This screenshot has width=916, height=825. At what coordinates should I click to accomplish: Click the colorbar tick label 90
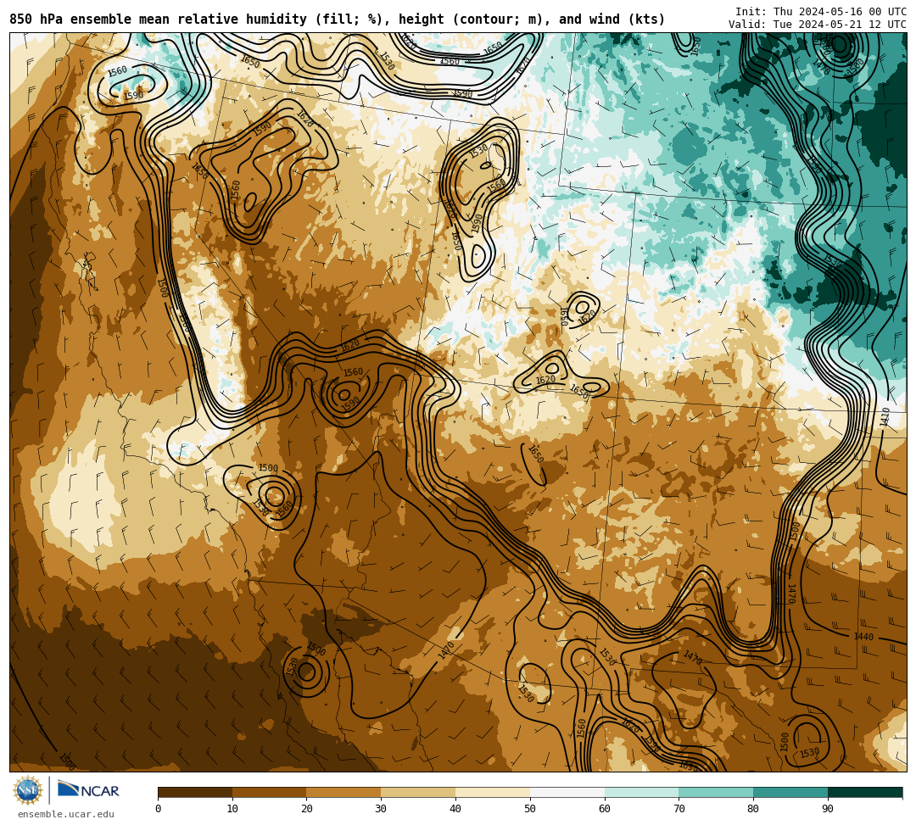coord(829,809)
